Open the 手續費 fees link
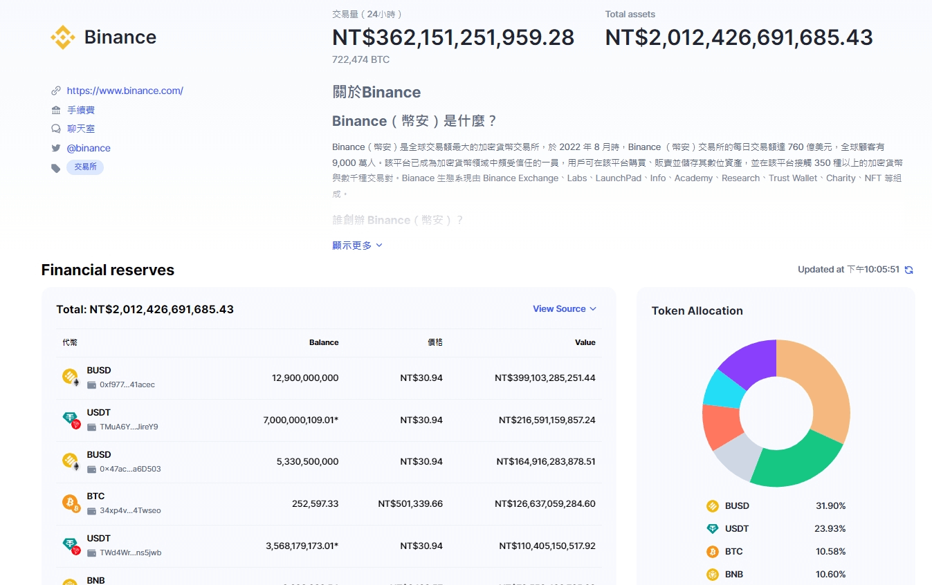Screen dimensions: 932x585 point(81,110)
